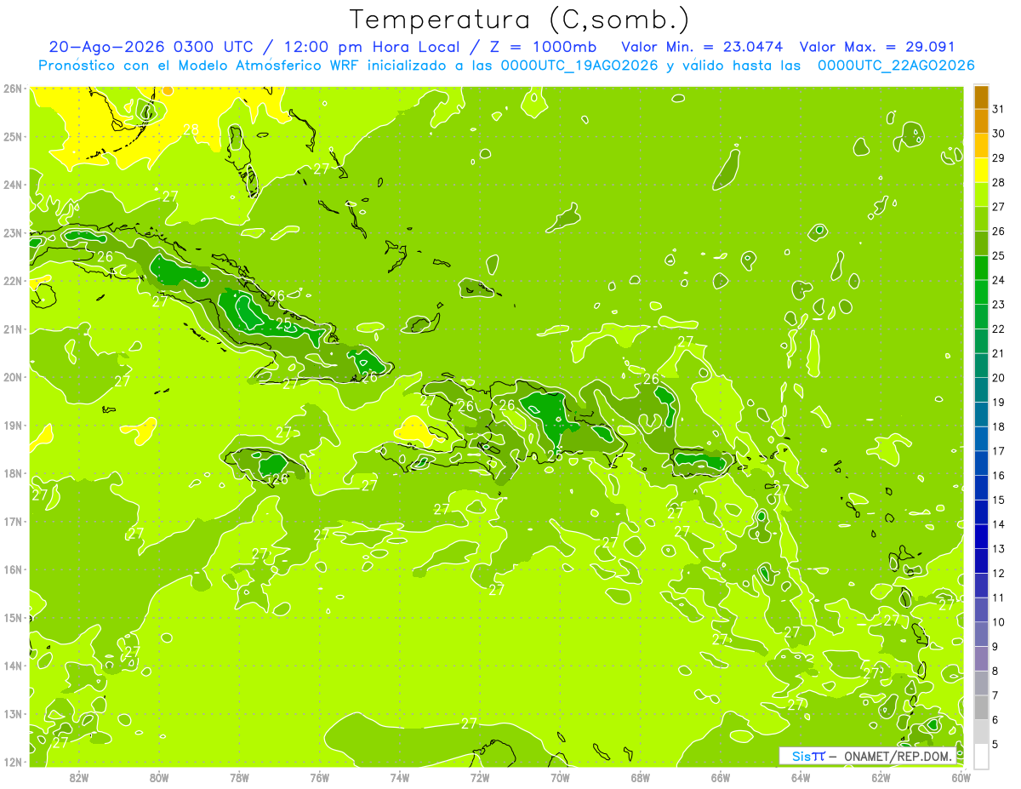Click the "16N" latitude label
The width and height of the screenshot is (1021, 789).
point(12,569)
